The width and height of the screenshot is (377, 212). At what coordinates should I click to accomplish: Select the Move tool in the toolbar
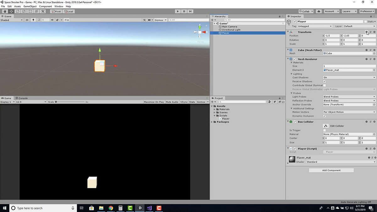click(x=11, y=11)
